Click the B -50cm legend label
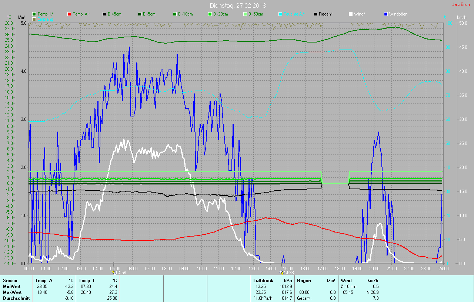This screenshot has height=302, width=474. click(256, 14)
